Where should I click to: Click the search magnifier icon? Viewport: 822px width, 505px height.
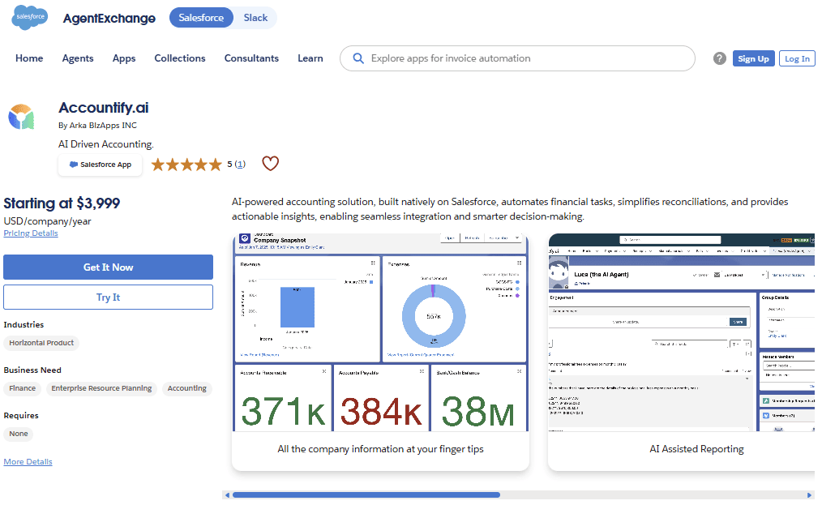358,58
